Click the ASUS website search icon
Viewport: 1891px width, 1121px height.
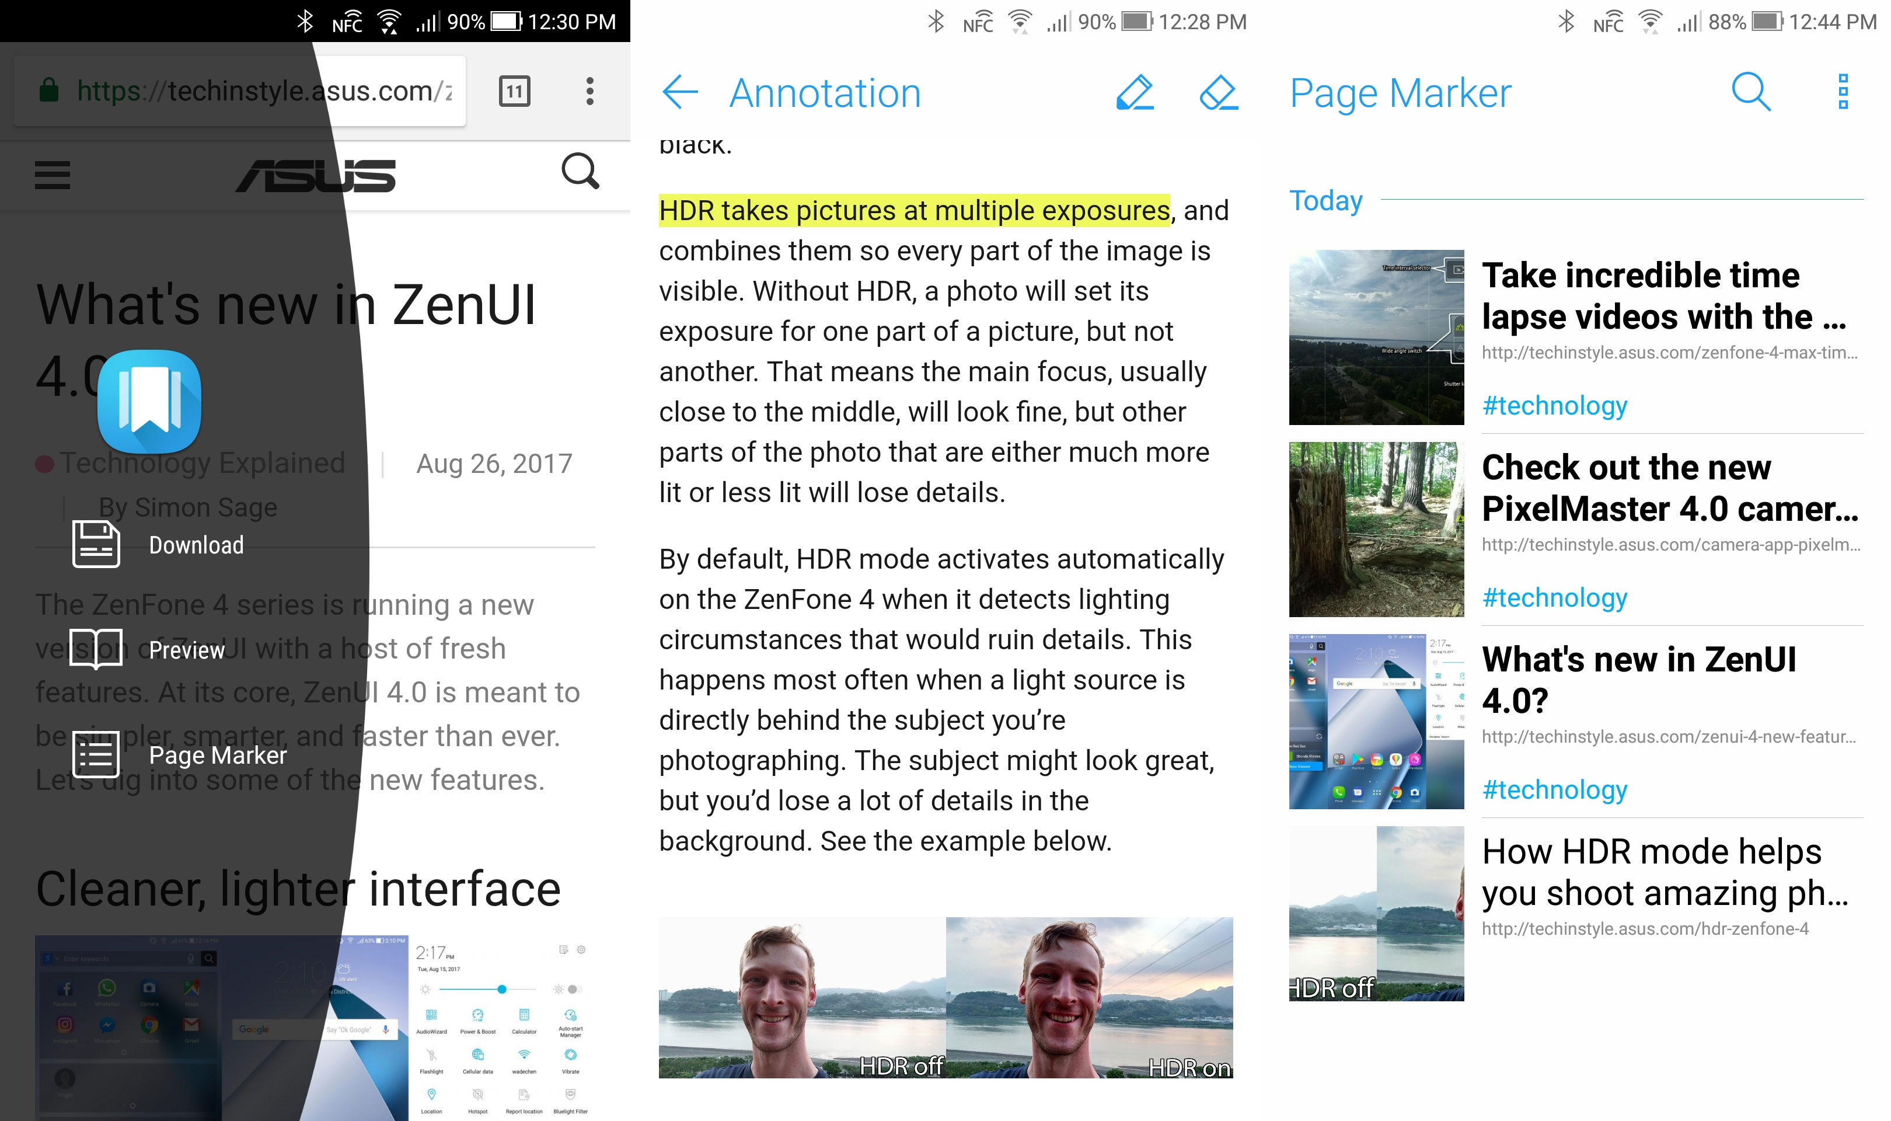click(580, 171)
